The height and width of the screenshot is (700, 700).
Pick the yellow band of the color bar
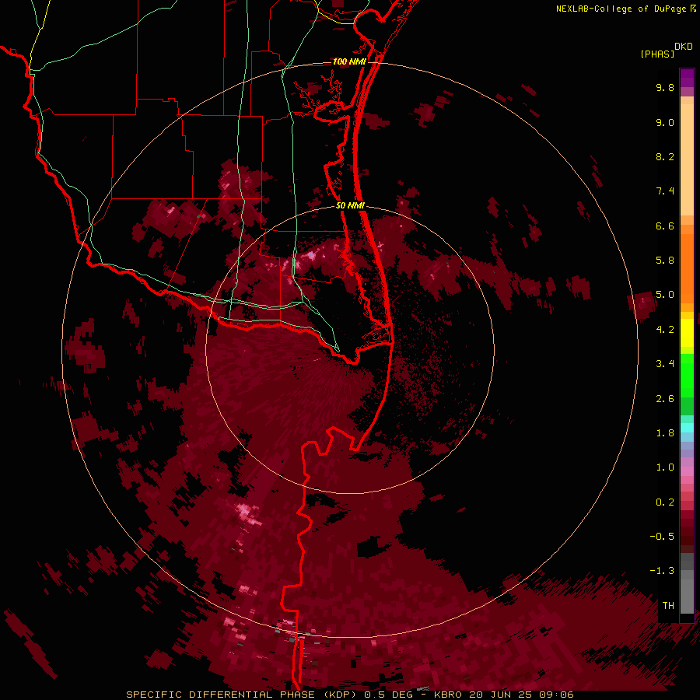(687, 333)
